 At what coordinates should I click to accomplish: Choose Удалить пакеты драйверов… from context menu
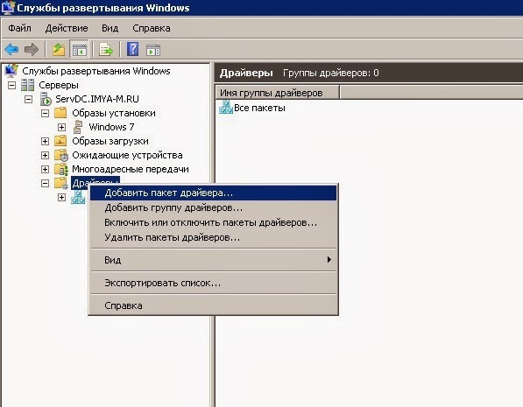coord(214,238)
